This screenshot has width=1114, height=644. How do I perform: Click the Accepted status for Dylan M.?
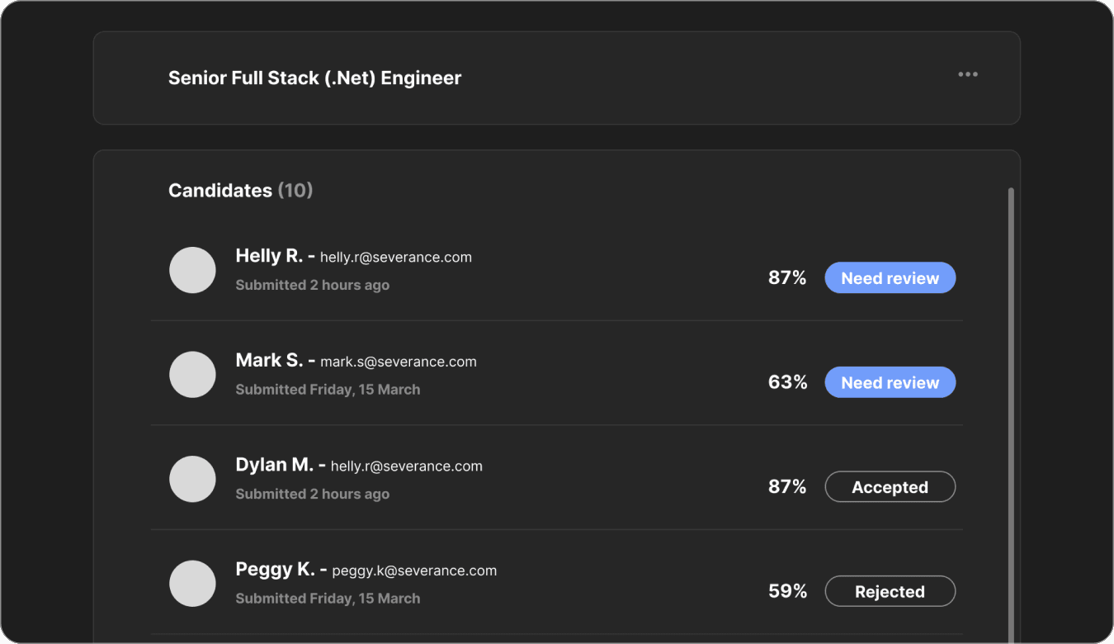890,487
